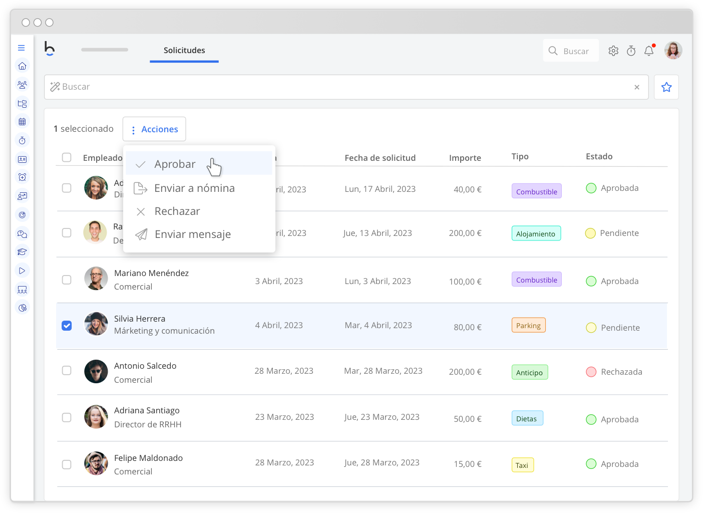
Task: Click the reports pie chart icon
Action: pos(22,307)
